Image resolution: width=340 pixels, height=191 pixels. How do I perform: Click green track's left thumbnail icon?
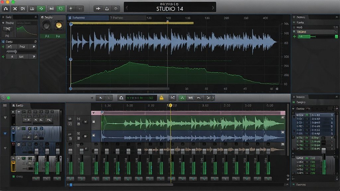click(x=94, y=122)
